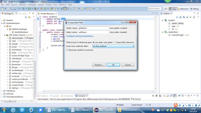Click the Open Type toolbar icon
Image resolution: width=201 pixels, height=113 pixels.
[51, 9]
